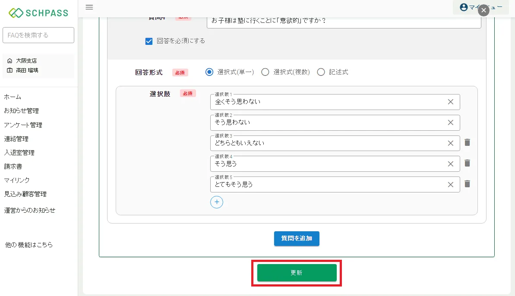515x296 pixels.
Task: Open the My Menu account icon
Action: coord(464,7)
